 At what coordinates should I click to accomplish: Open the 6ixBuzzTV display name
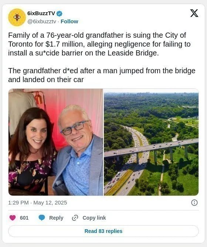point(41,13)
